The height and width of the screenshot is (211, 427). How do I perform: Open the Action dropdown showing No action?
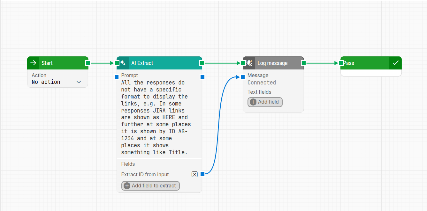56,82
